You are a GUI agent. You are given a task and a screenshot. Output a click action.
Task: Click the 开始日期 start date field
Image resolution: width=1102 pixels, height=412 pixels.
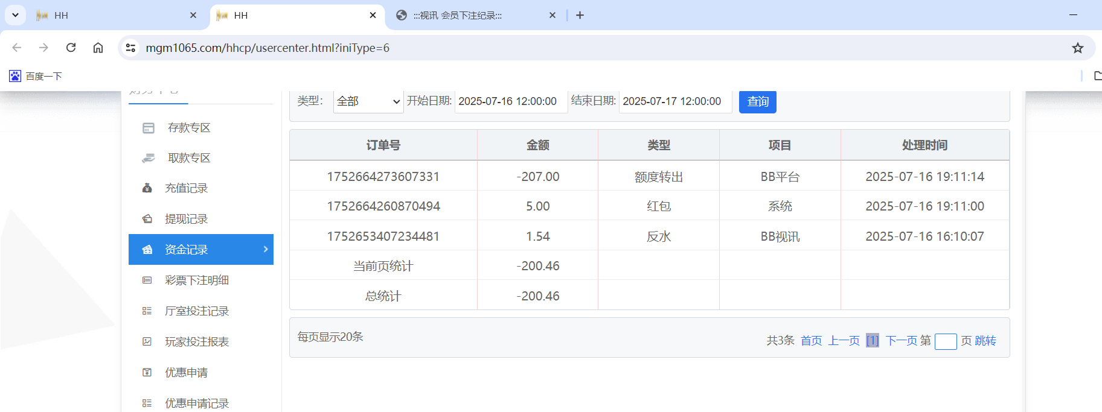[x=510, y=101]
